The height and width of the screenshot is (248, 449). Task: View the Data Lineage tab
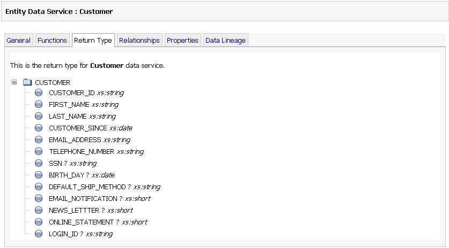coord(225,40)
